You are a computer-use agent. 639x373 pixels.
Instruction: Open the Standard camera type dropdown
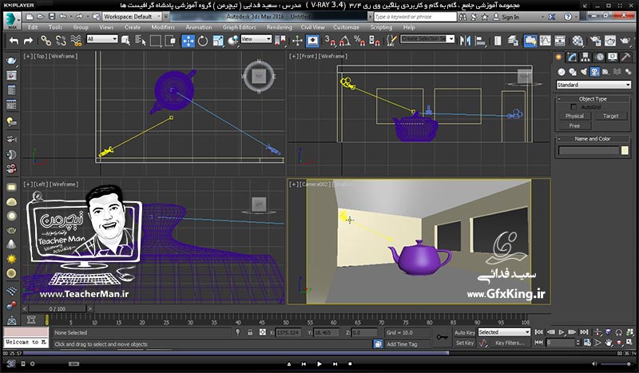[593, 85]
